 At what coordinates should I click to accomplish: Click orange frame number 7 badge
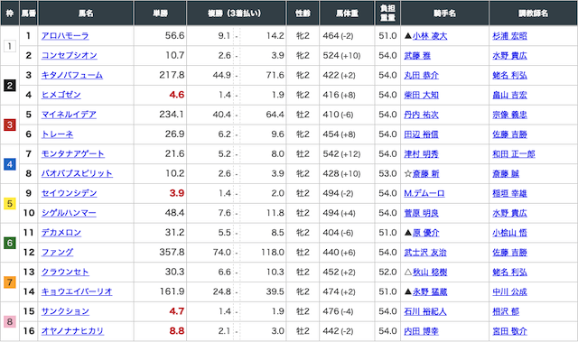pos(10,282)
